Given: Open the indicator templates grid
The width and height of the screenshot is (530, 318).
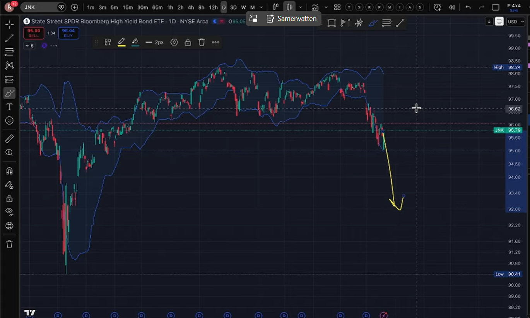Looking at the screenshot, I should click(337, 7).
